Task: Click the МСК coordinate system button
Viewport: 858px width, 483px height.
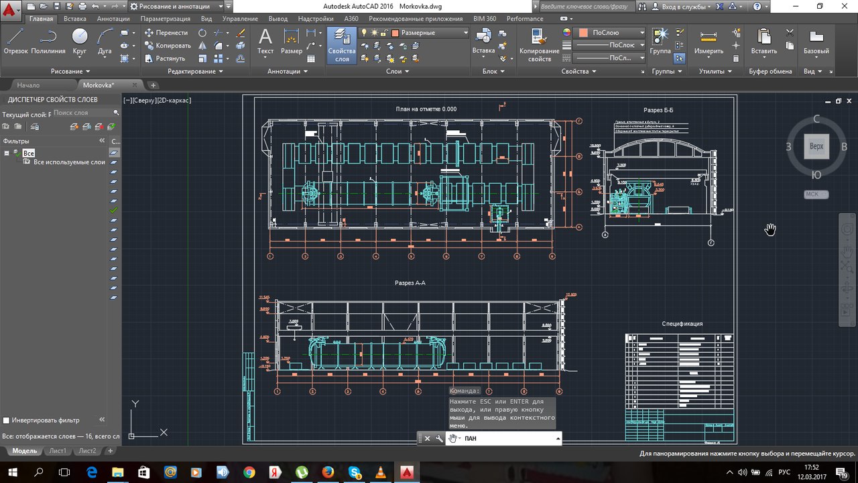Action: (x=816, y=195)
